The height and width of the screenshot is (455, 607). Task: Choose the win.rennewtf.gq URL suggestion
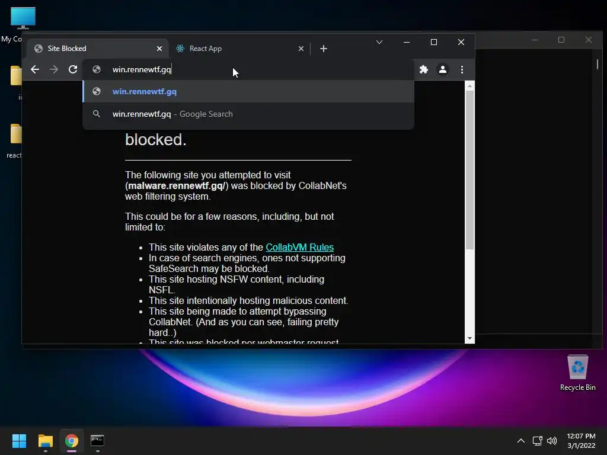(x=248, y=92)
